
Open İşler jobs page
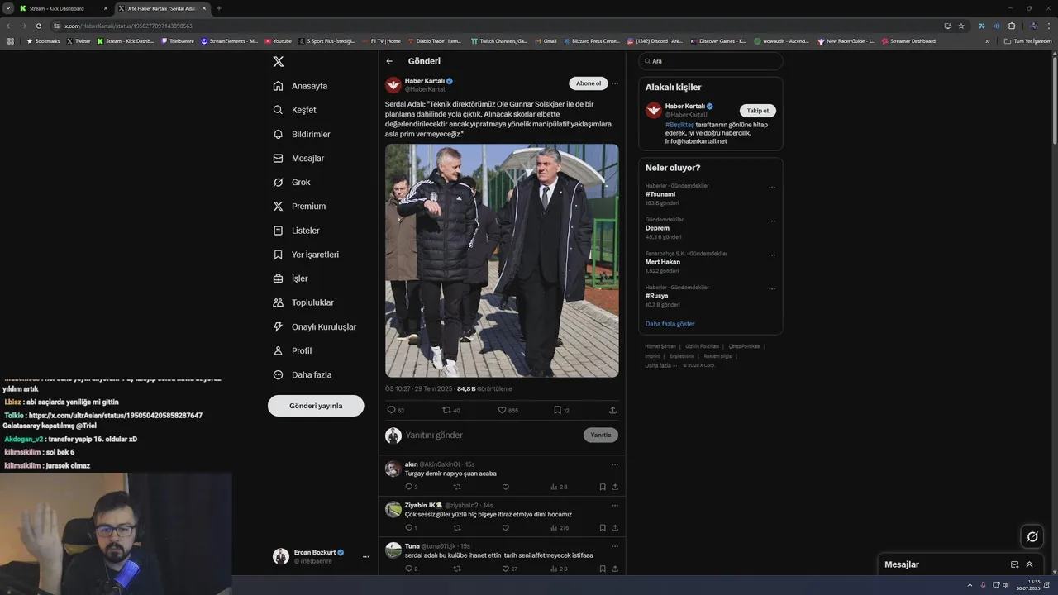tap(290, 278)
